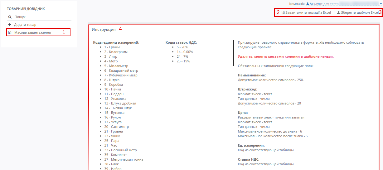The height and width of the screenshot is (170, 383).
Task: Click the red column warning text
Action: 286,56
